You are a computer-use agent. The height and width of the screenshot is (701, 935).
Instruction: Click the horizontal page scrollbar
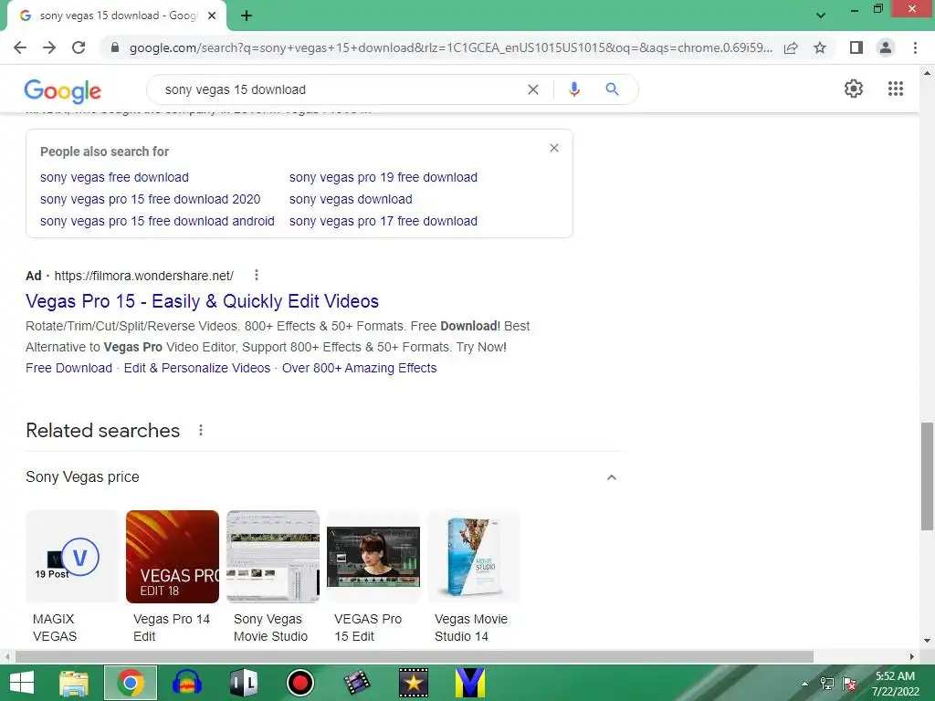[x=415, y=656]
